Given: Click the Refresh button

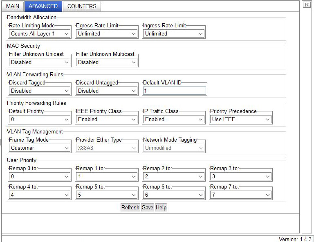Looking at the screenshot, I should tap(130, 207).
